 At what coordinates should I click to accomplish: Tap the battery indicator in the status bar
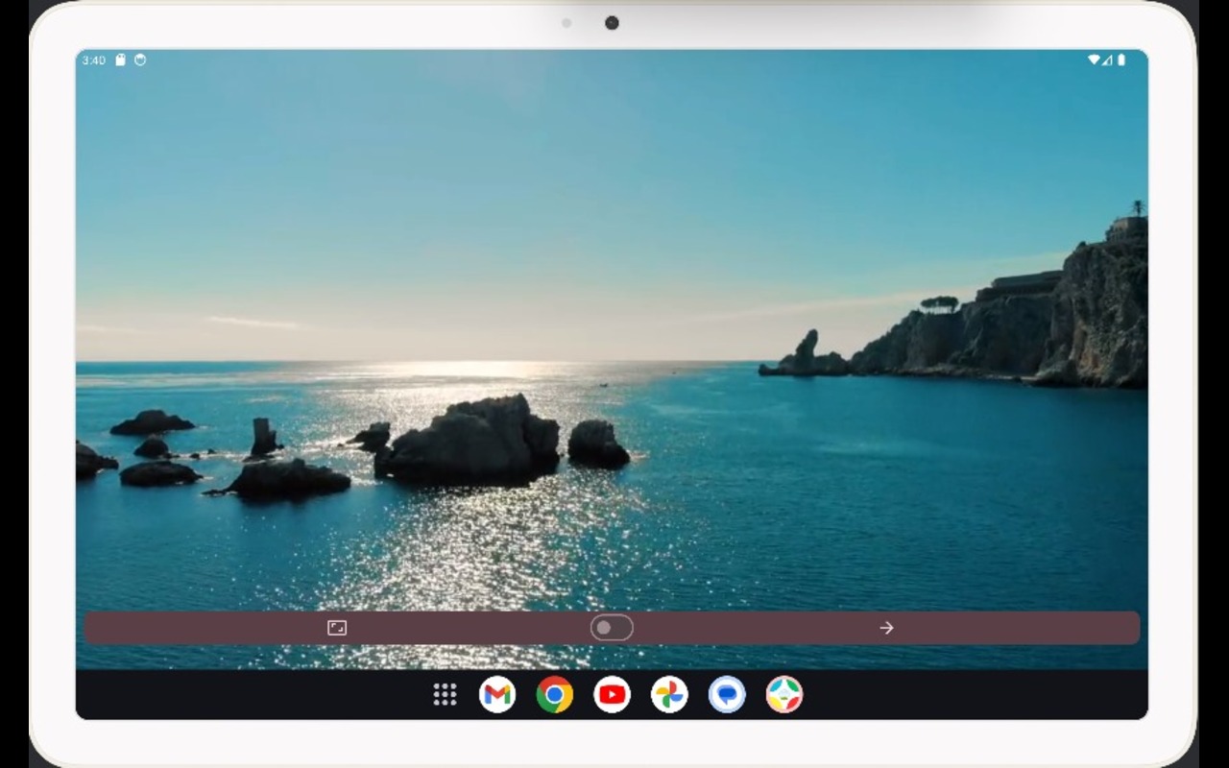(1122, 60)
